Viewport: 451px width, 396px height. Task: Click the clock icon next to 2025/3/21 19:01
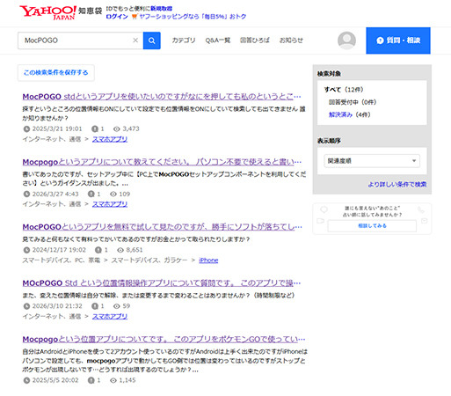[26, 128]
